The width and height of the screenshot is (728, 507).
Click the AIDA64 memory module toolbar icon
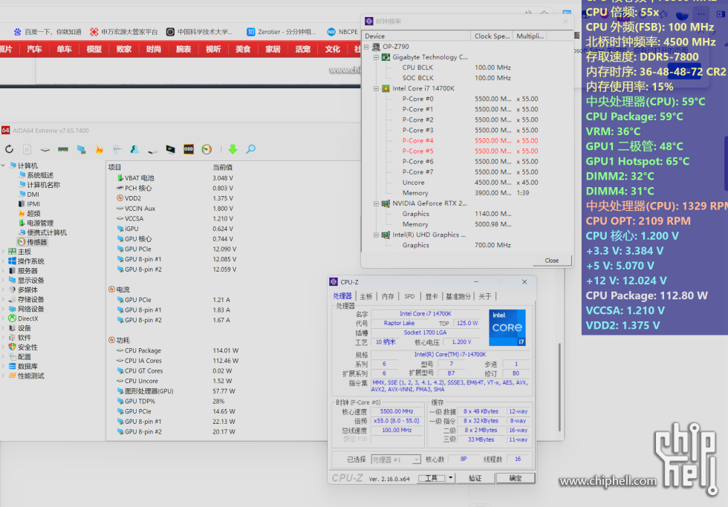point(63,149)
